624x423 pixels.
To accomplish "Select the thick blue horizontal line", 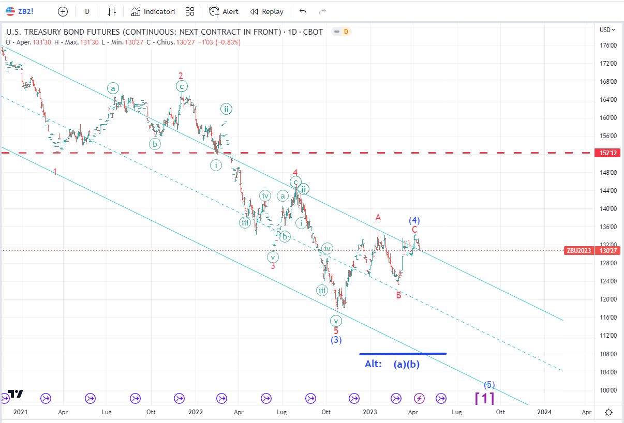I will pyautogui.click(x=403, y=354).
